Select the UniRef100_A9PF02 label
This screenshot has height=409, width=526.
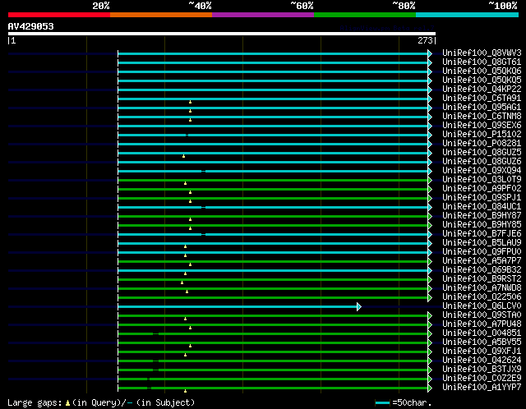[482, 189]
